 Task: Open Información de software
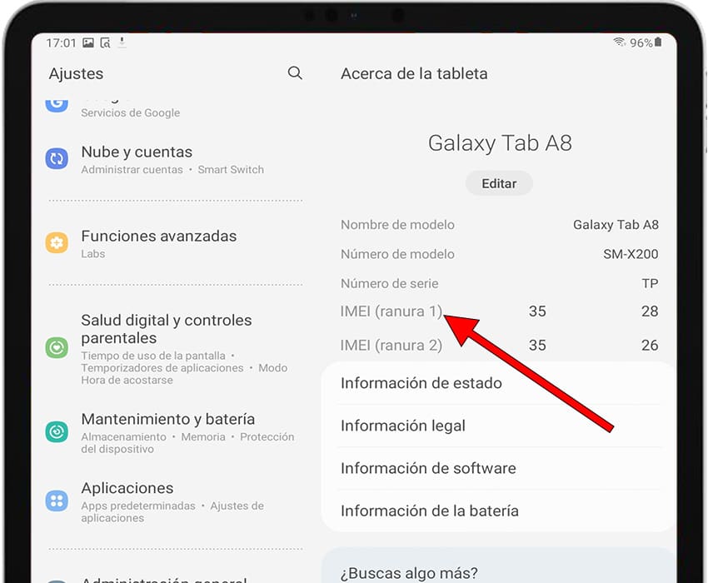499,468
